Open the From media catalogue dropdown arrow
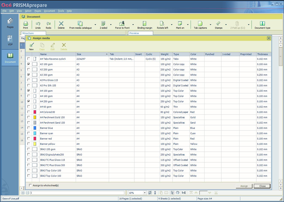The height and width of the screenshot is (202, 284). pyautogui.click(x=95, y=25)
